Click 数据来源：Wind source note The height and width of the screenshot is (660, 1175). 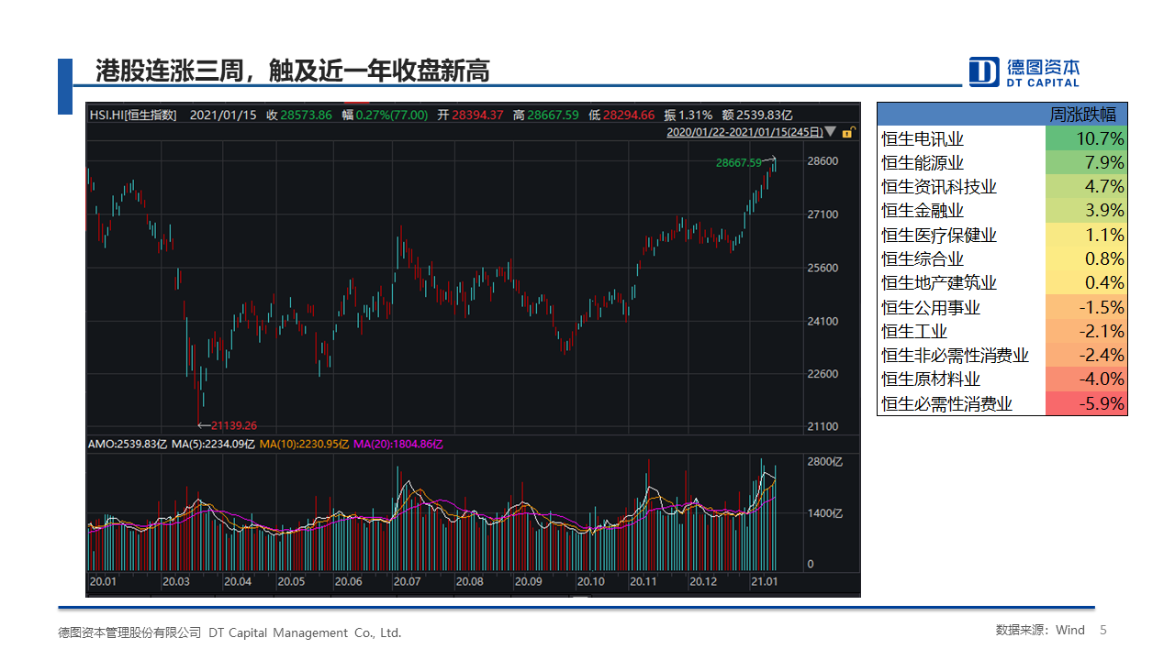pos(1040,630)
